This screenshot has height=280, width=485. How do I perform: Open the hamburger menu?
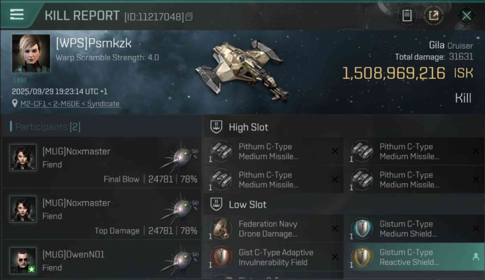(x=17, y=15)
